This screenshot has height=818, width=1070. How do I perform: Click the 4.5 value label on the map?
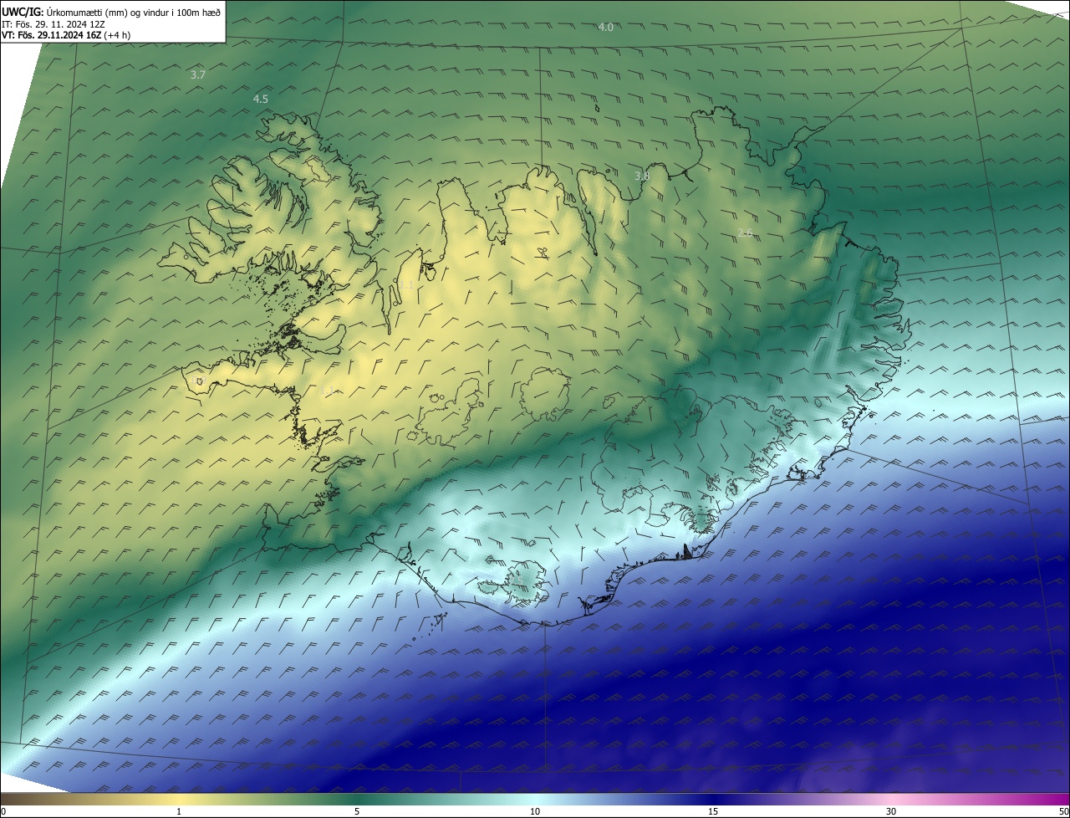[261, 99]
